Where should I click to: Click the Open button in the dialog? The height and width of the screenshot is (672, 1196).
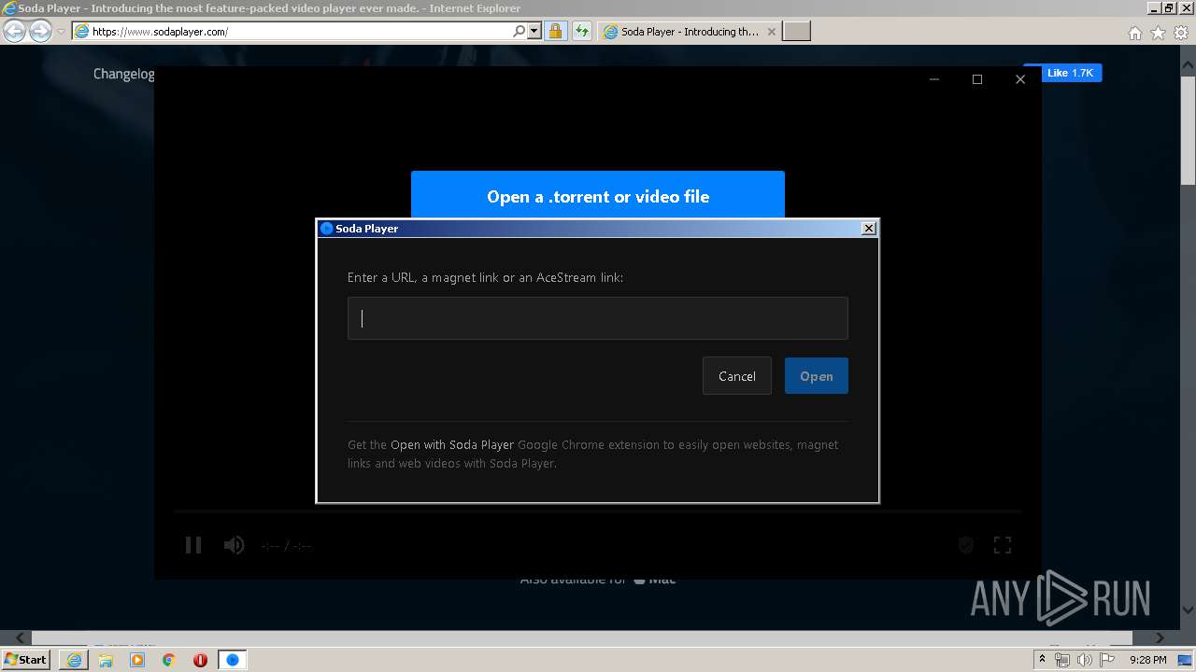pyautogui.click(x=817, y=376)
